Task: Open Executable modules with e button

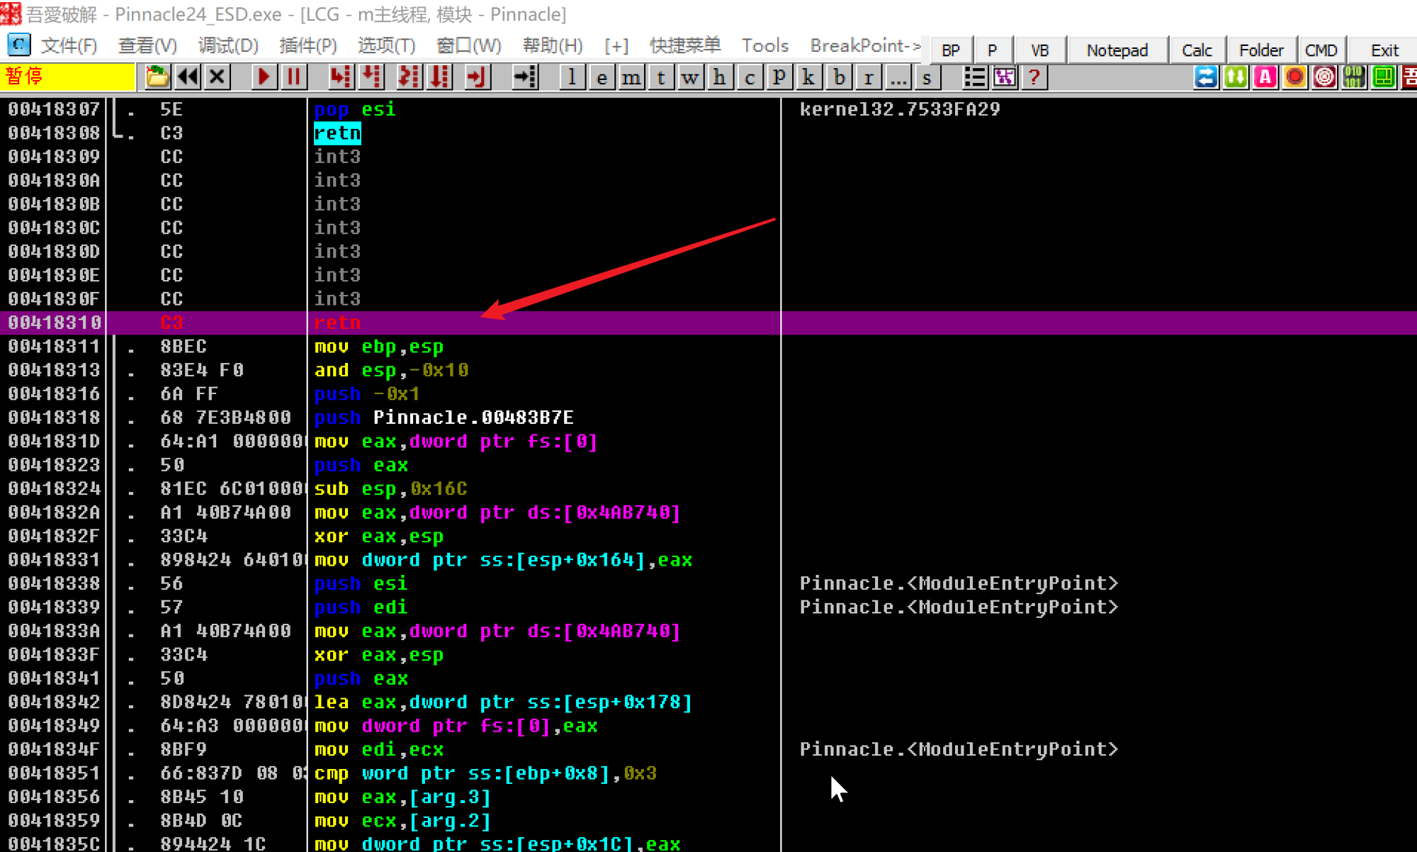Action: pyautogui.click(x=602, y=77)
